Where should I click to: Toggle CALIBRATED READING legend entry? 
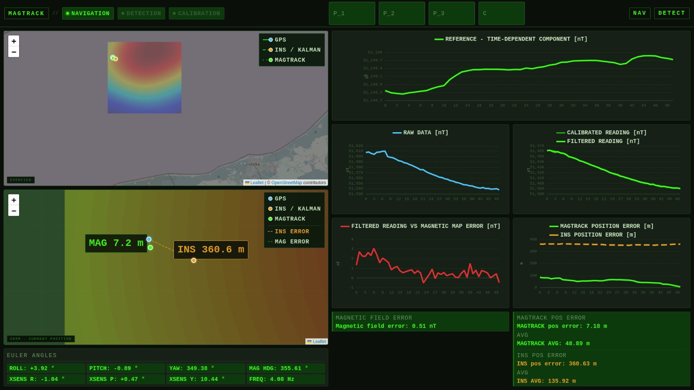click(601, 133)
